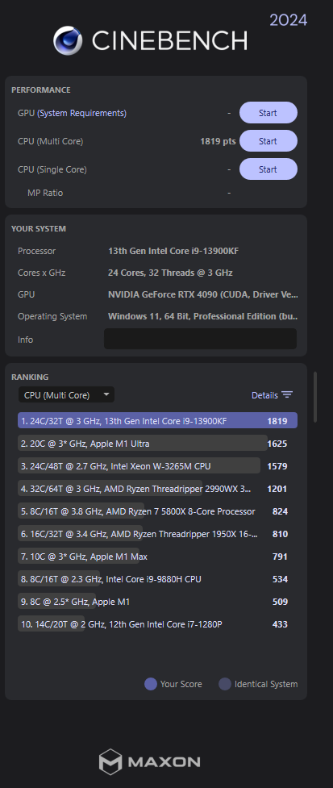This screenshot has height=788, width=333.
Task: Select the Apple M1 Ultra ranking entry
Action: (x=158, y=444)
